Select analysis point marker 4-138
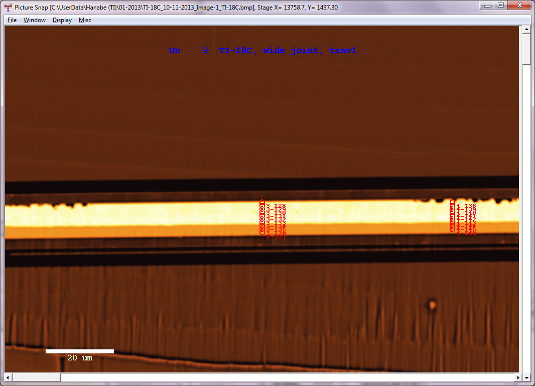The image size is (535, 386). (452, 202)
